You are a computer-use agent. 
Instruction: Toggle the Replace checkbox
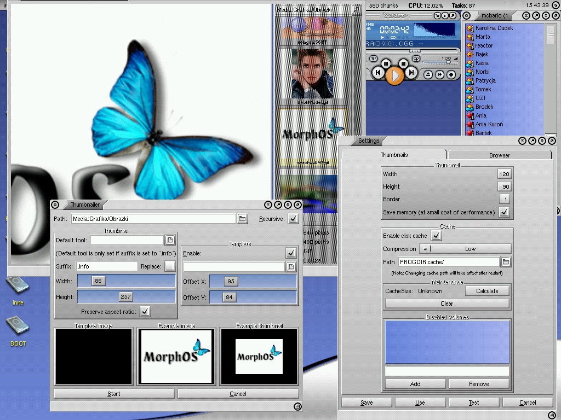tap(170, 266)
